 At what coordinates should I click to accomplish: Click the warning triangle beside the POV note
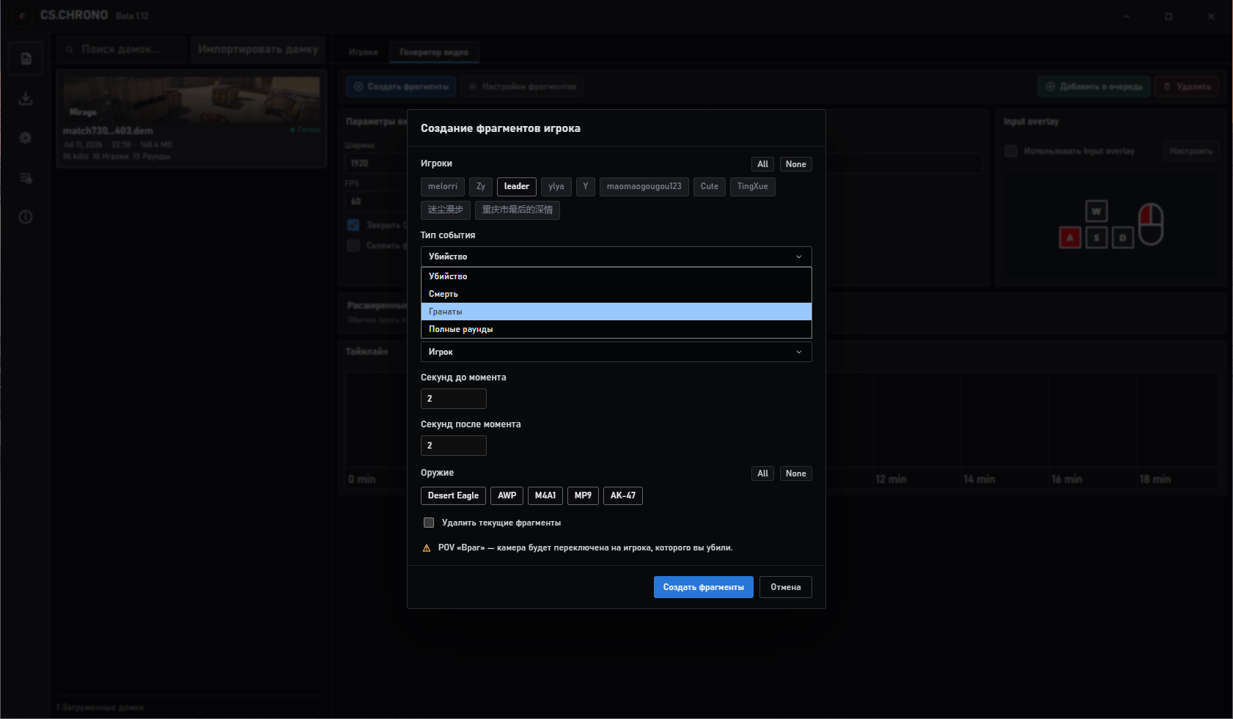click(x=427, y=548)
